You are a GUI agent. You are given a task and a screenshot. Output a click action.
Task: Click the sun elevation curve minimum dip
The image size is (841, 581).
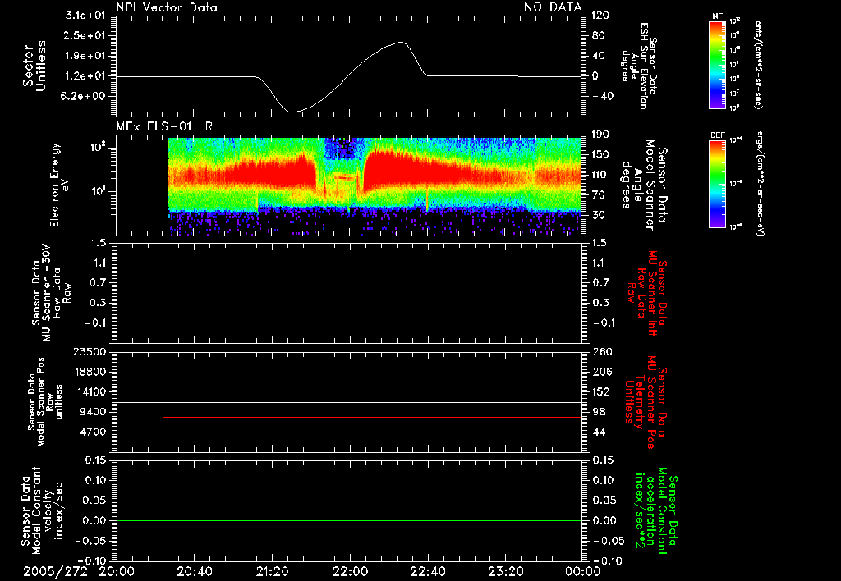pos(292,112)
